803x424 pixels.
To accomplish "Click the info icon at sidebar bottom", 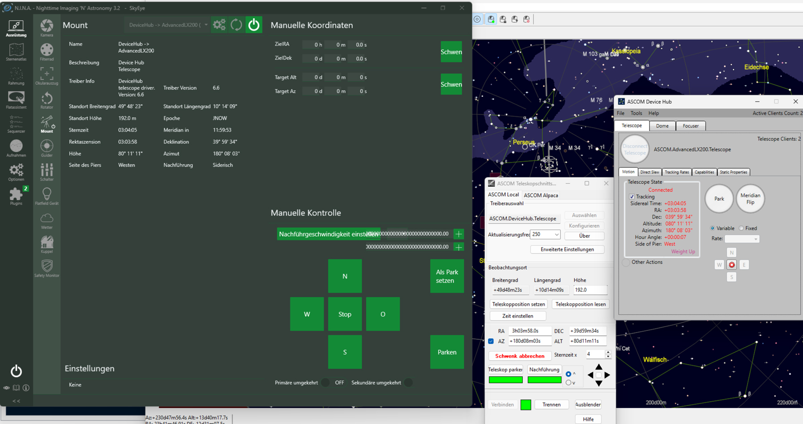I will [x=26, y=388].
